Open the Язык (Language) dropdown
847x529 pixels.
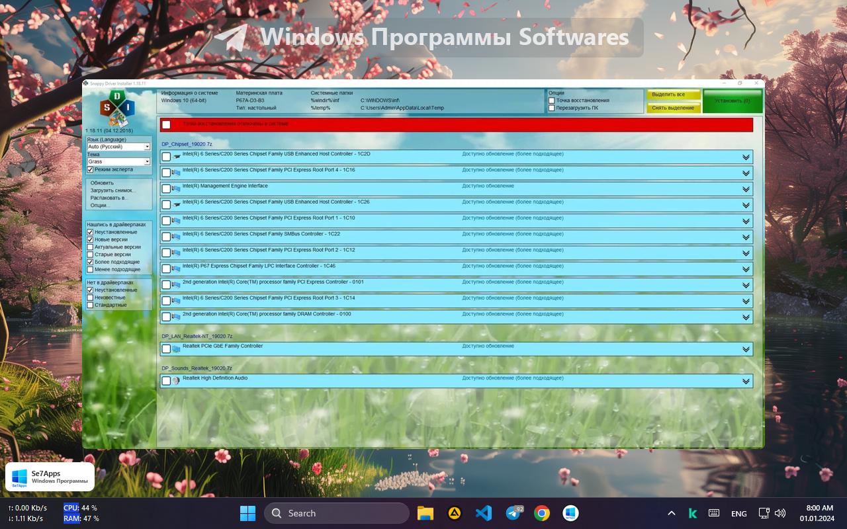118,147
